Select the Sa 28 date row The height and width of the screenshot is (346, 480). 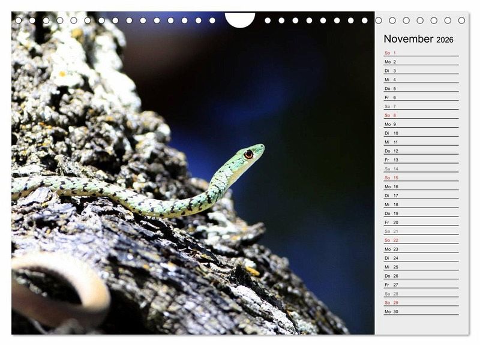(421, 293)
